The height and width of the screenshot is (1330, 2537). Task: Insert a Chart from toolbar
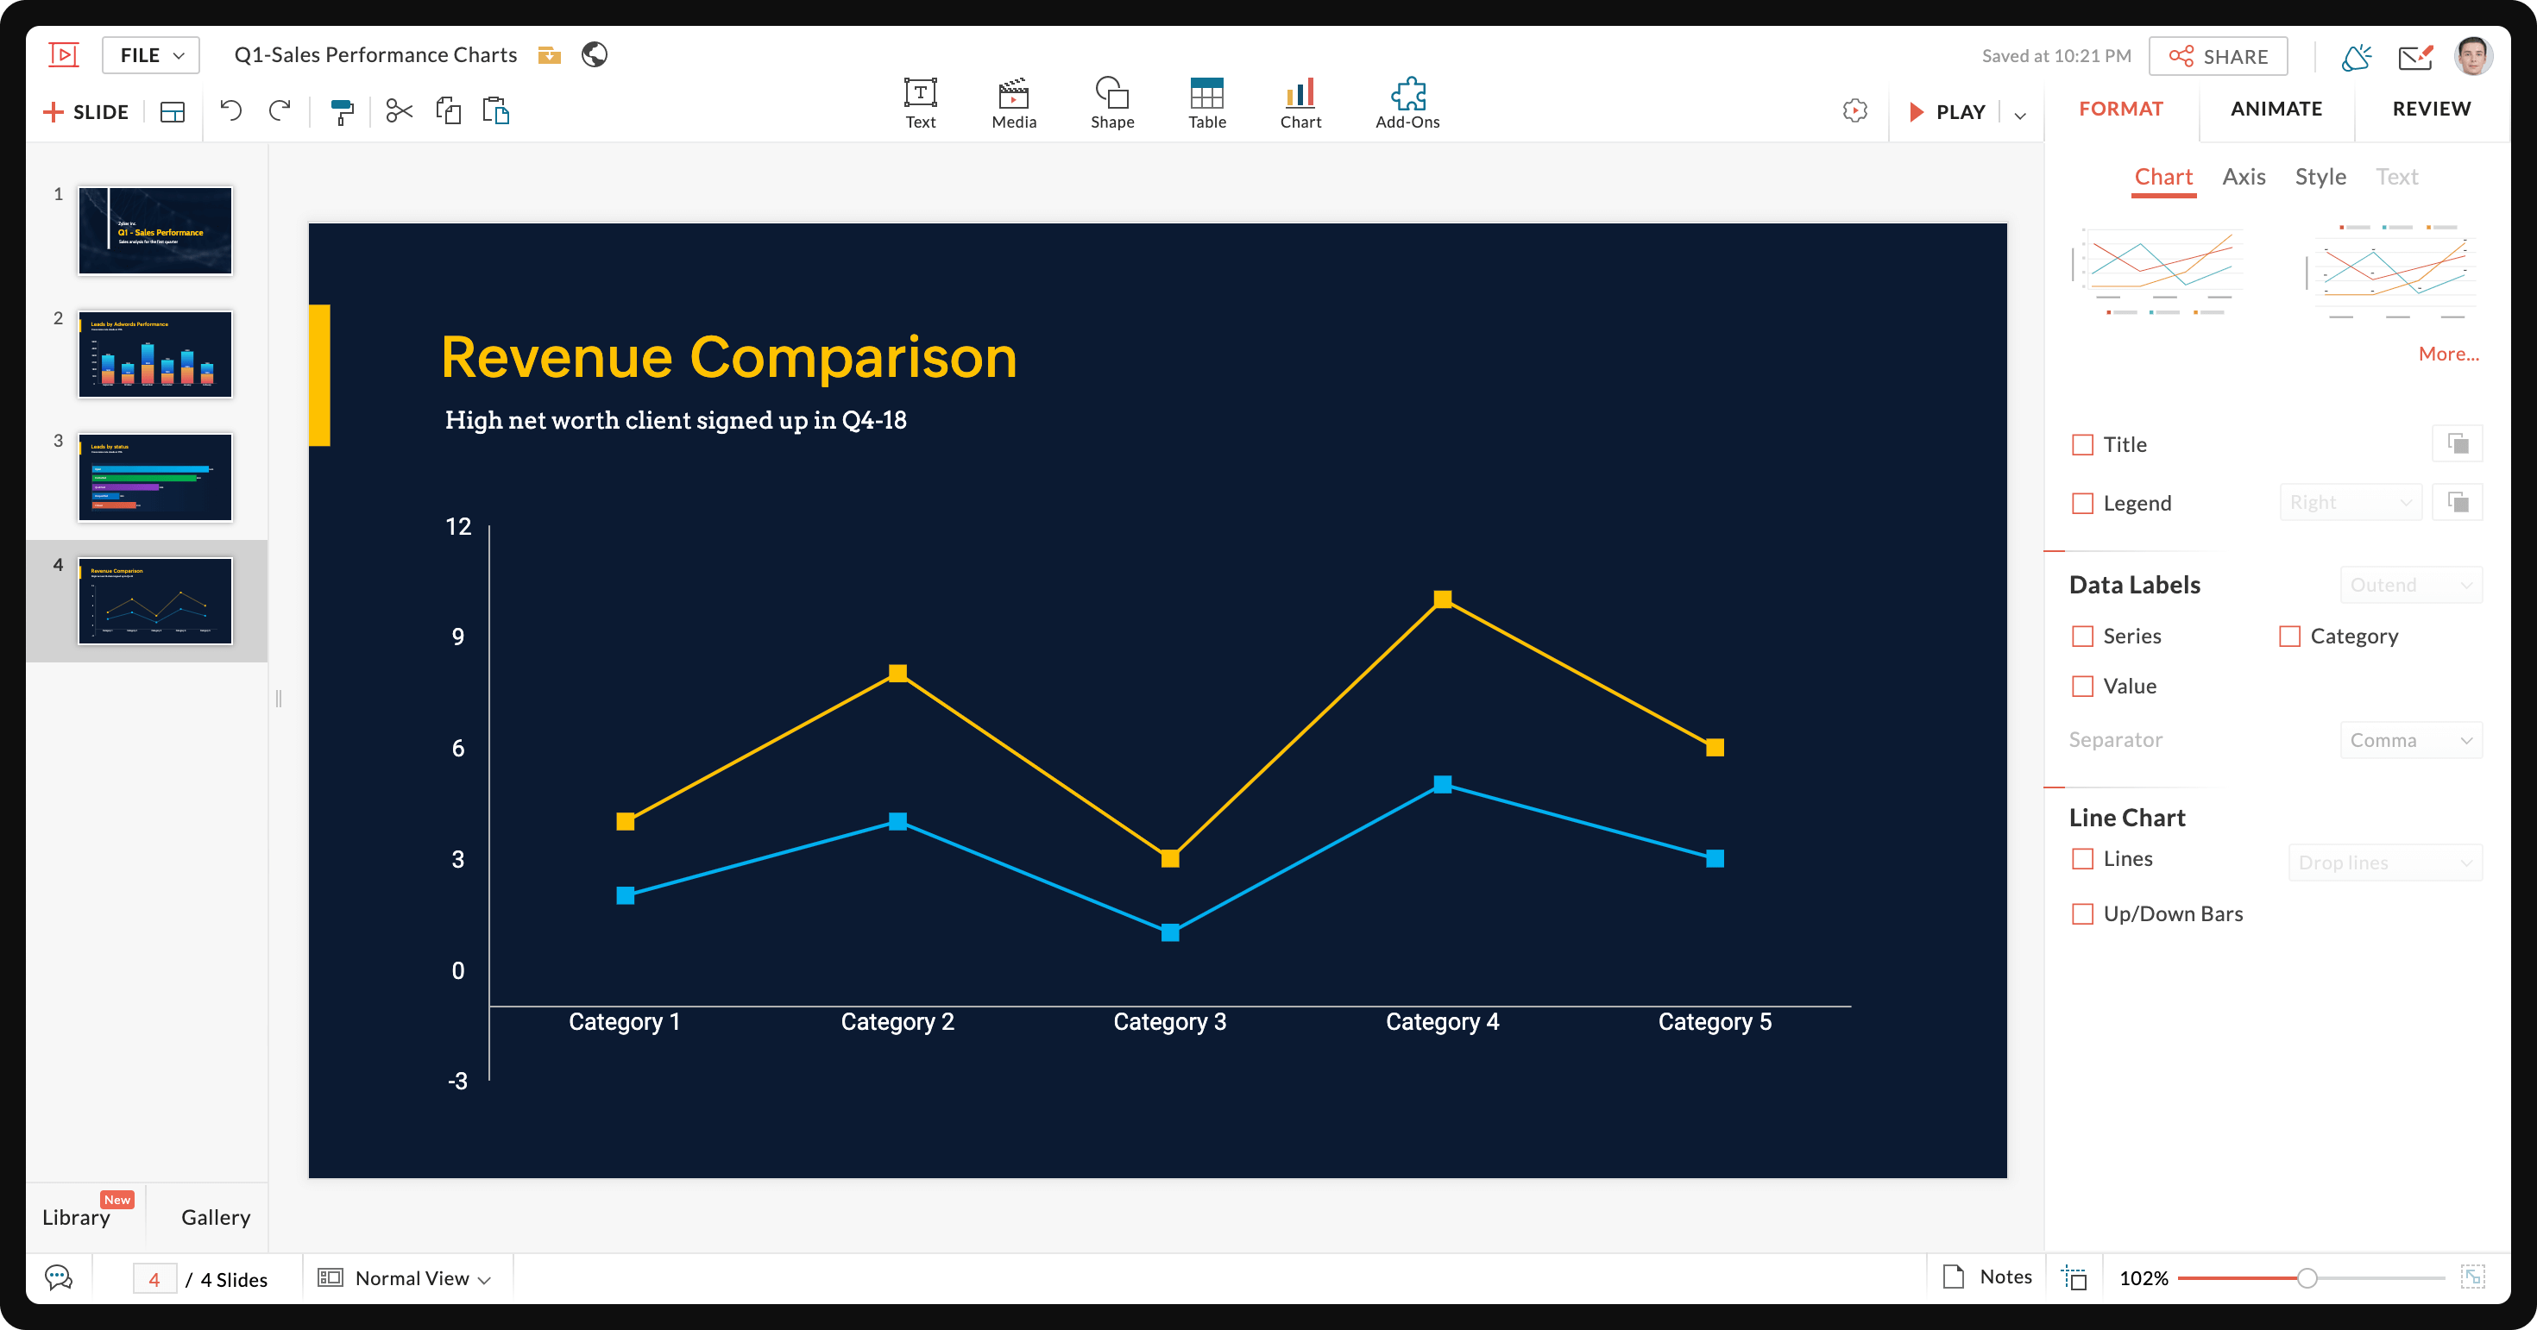pos(1300,104)
